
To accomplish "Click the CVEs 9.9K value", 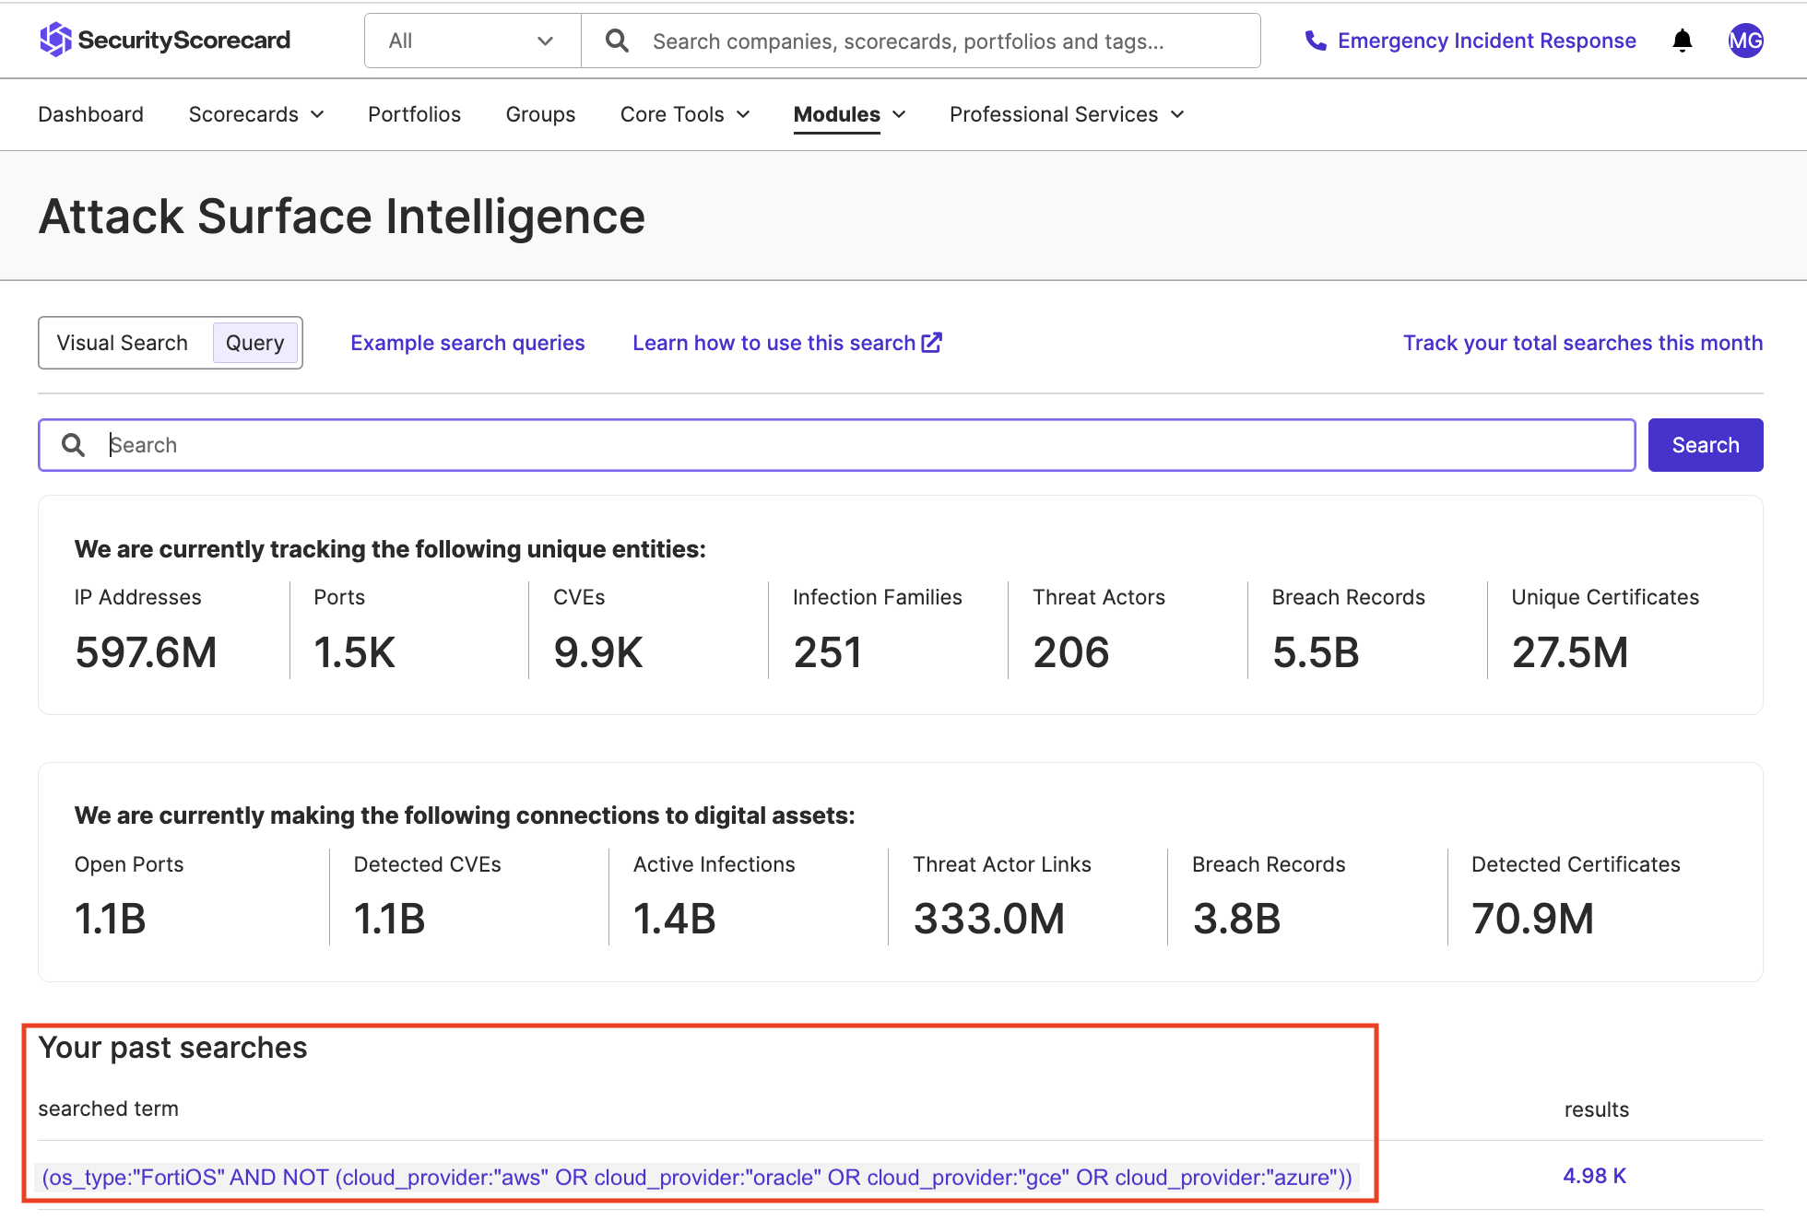I will 597,652.
